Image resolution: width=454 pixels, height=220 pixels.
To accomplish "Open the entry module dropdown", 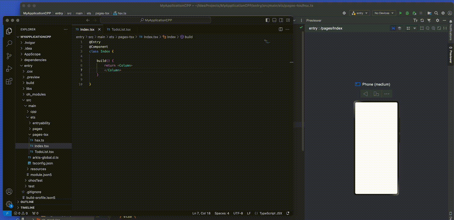I will pyautogui.click(x=360, y=13).
